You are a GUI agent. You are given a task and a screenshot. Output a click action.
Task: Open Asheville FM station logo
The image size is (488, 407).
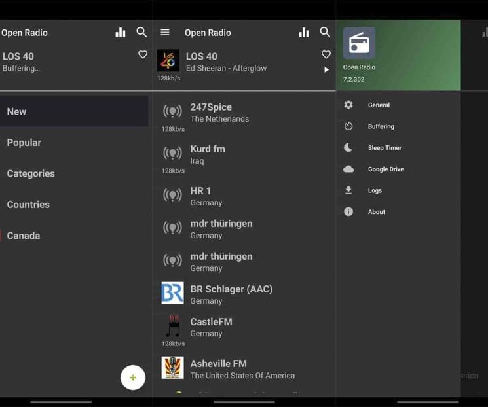tap(172, 368)
